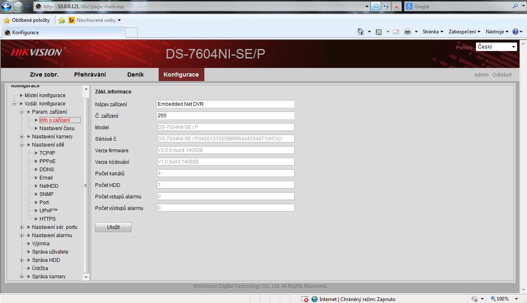Select Údržba tree item

(40, 268)
